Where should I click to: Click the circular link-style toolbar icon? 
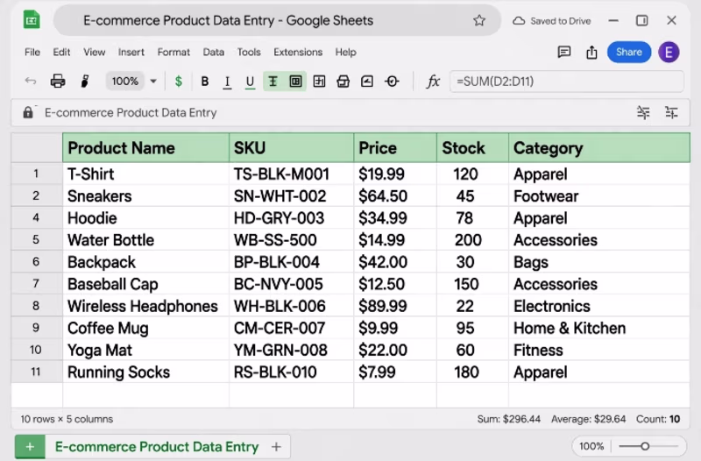[x=392, y=82]
